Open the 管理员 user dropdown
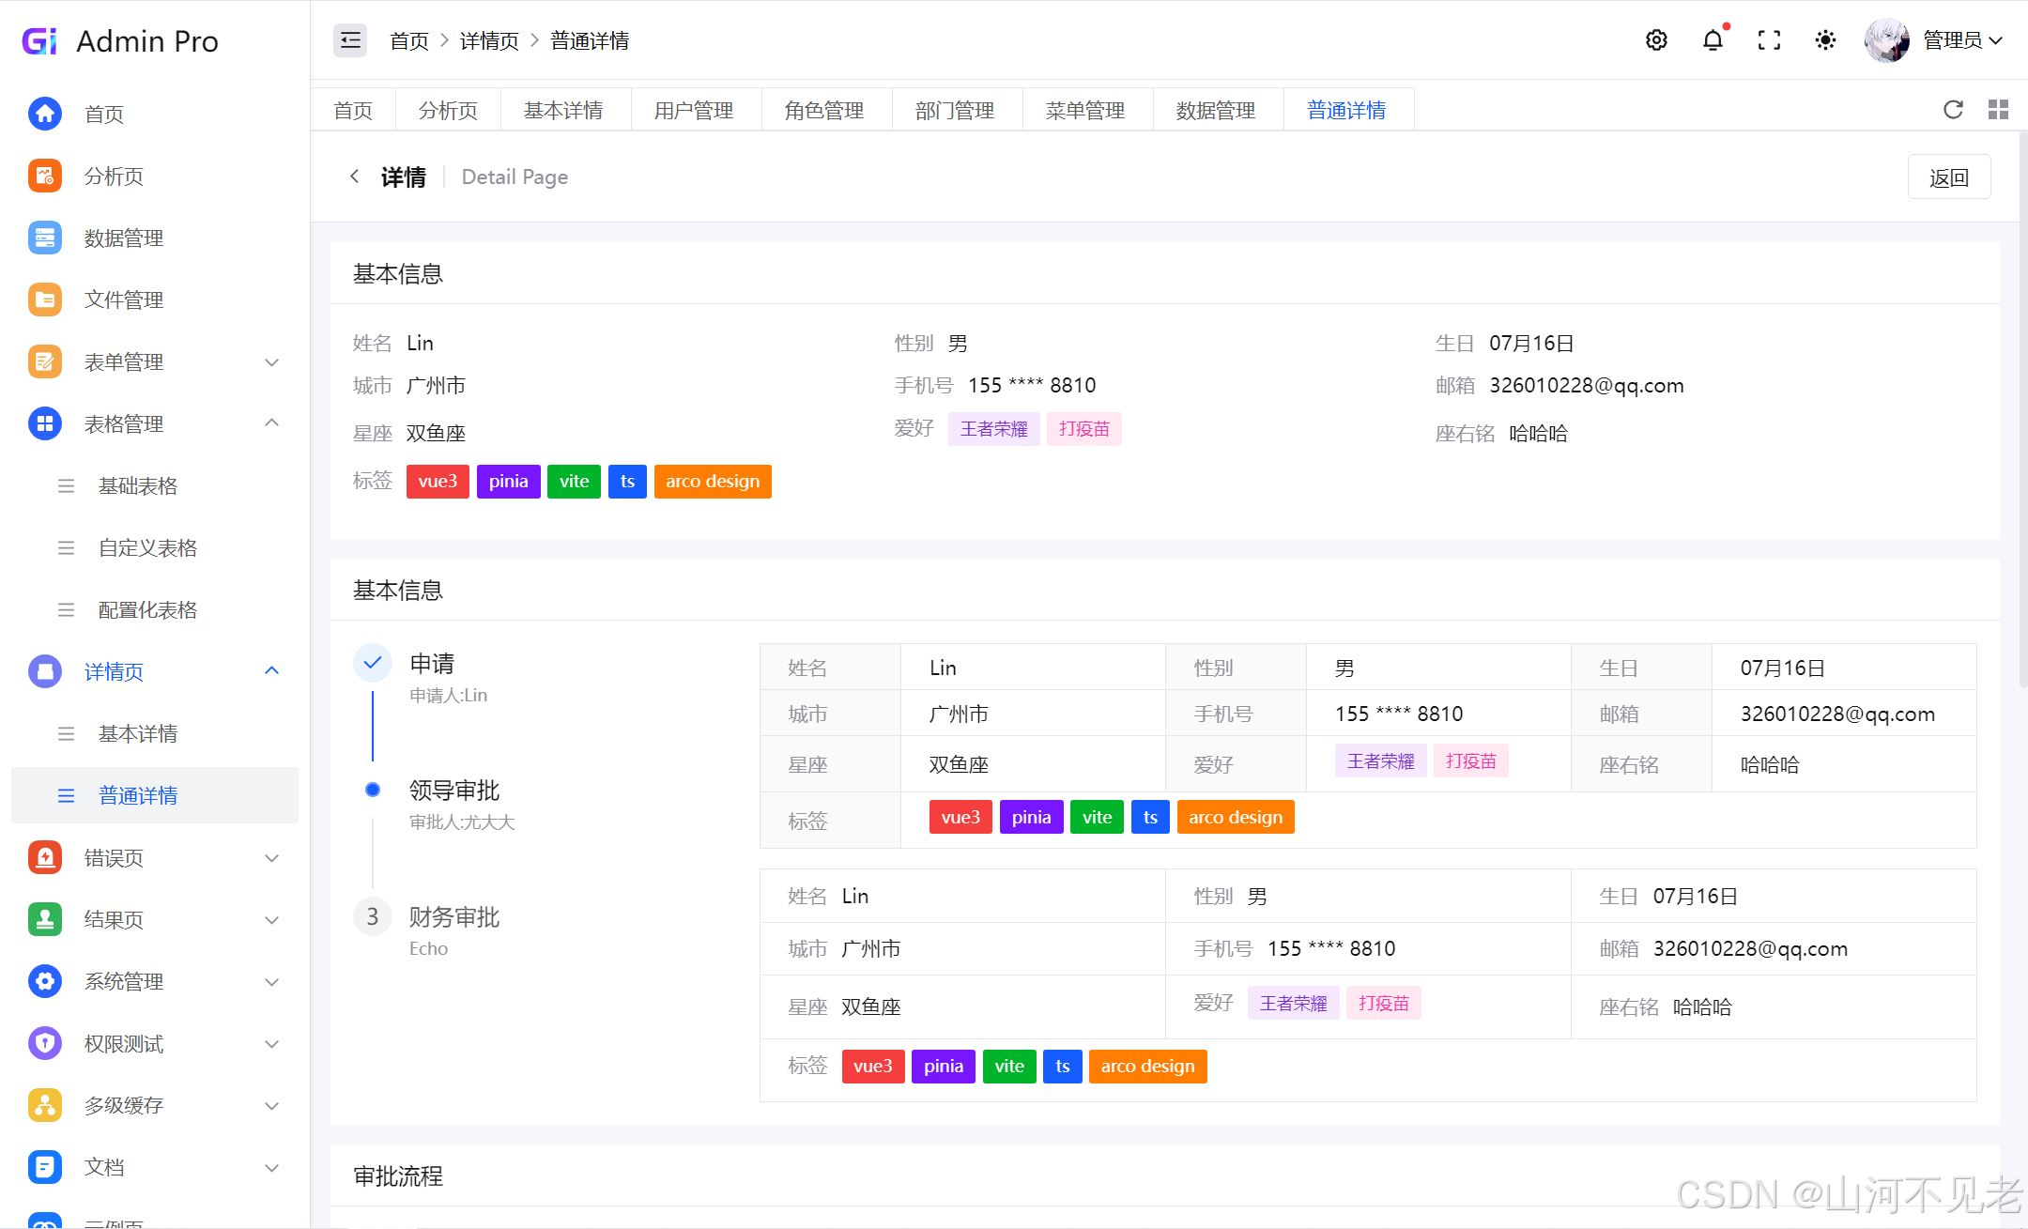2028x1229 pixels. coord(1962,40)
